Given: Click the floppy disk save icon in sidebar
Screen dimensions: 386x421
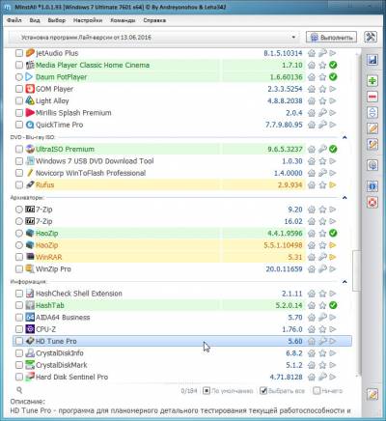Looking at the screenshot, I should coord(372,61).
